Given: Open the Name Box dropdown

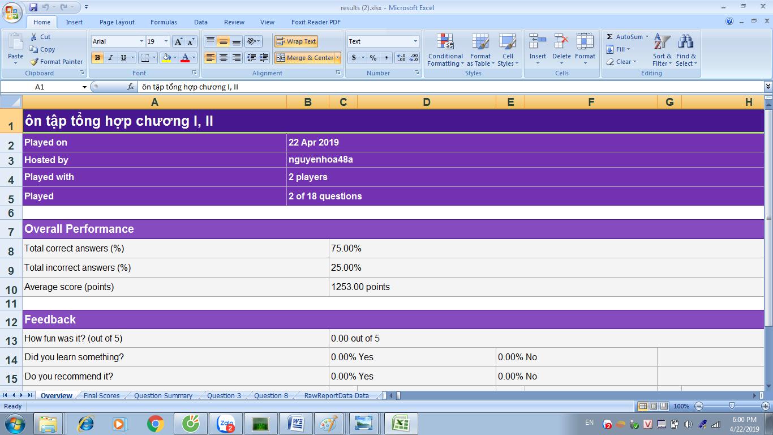Looking at the screenshot, I should [x=85, y=87].
